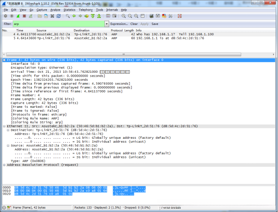This screenshot has width=278, height=212.
Task: Click the expert info status bar indicator
Action: 3,208
